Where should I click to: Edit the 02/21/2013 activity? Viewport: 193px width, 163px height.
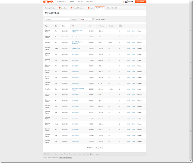pyautogui.click(x=129, y=54)
